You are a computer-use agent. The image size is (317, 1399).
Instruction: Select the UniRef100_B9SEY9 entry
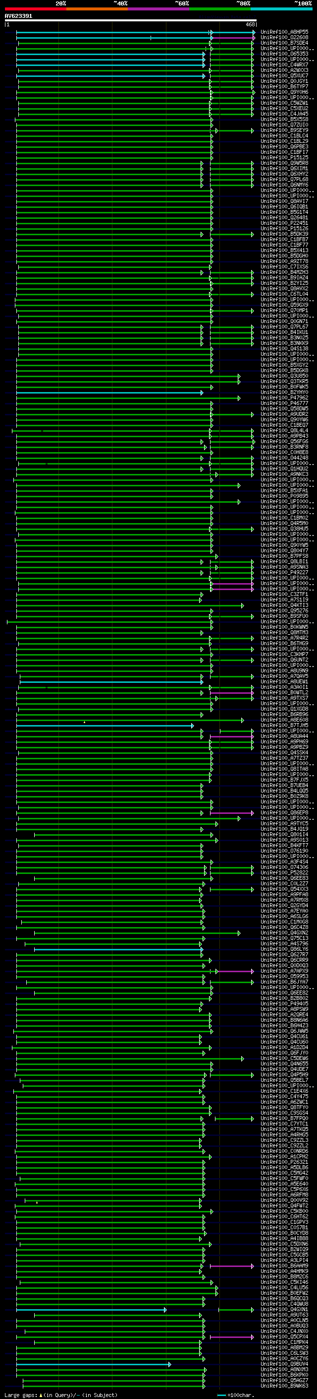click(x=284, y=131)
